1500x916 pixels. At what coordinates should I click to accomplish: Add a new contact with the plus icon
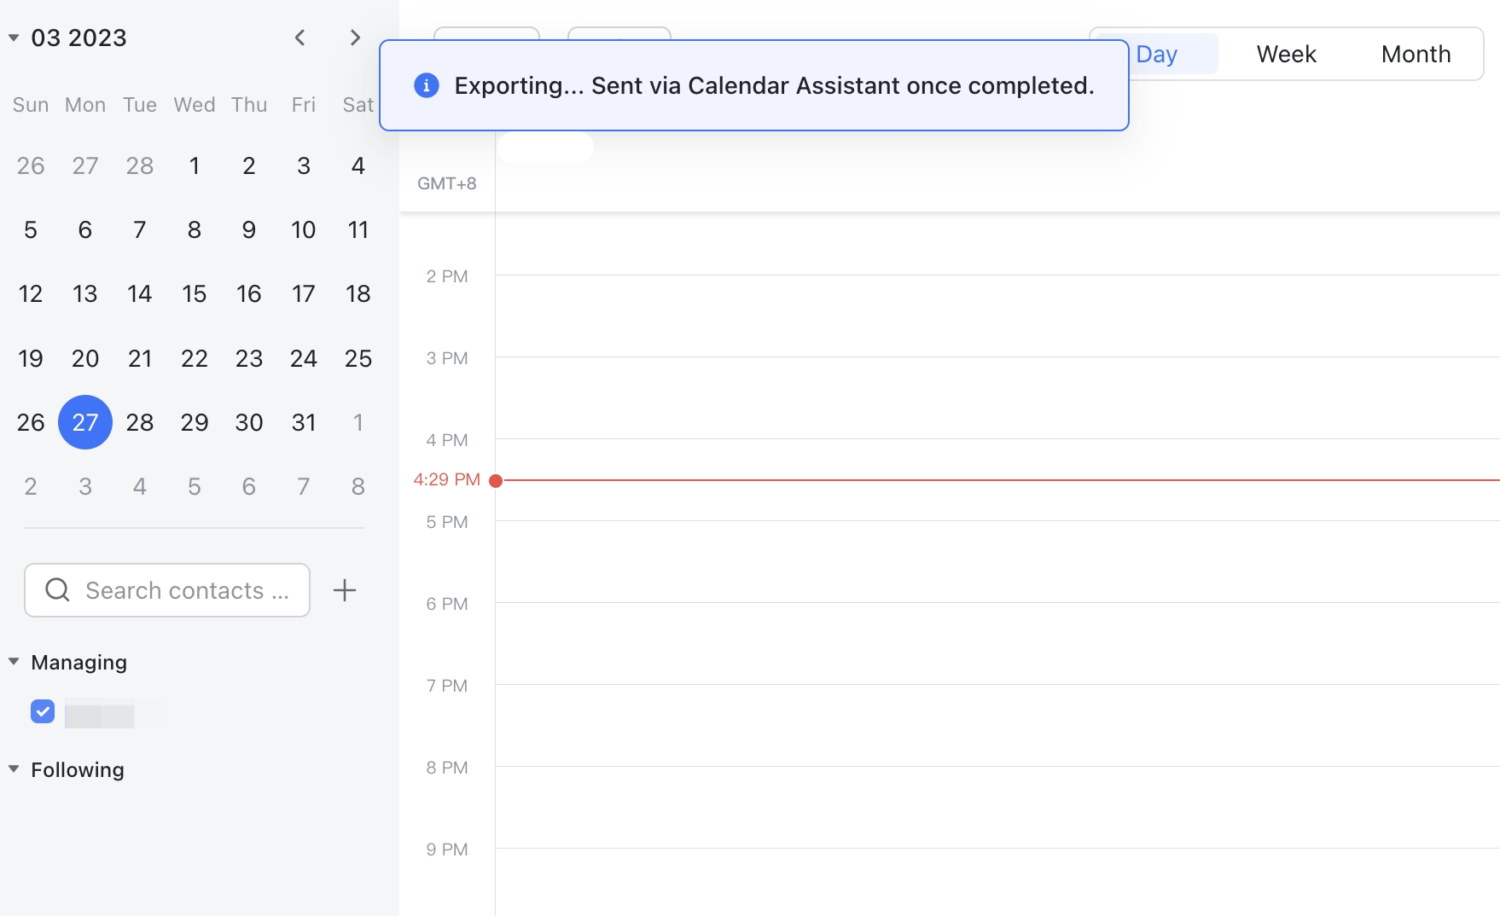pyautogui.click(x=345, y=589)
